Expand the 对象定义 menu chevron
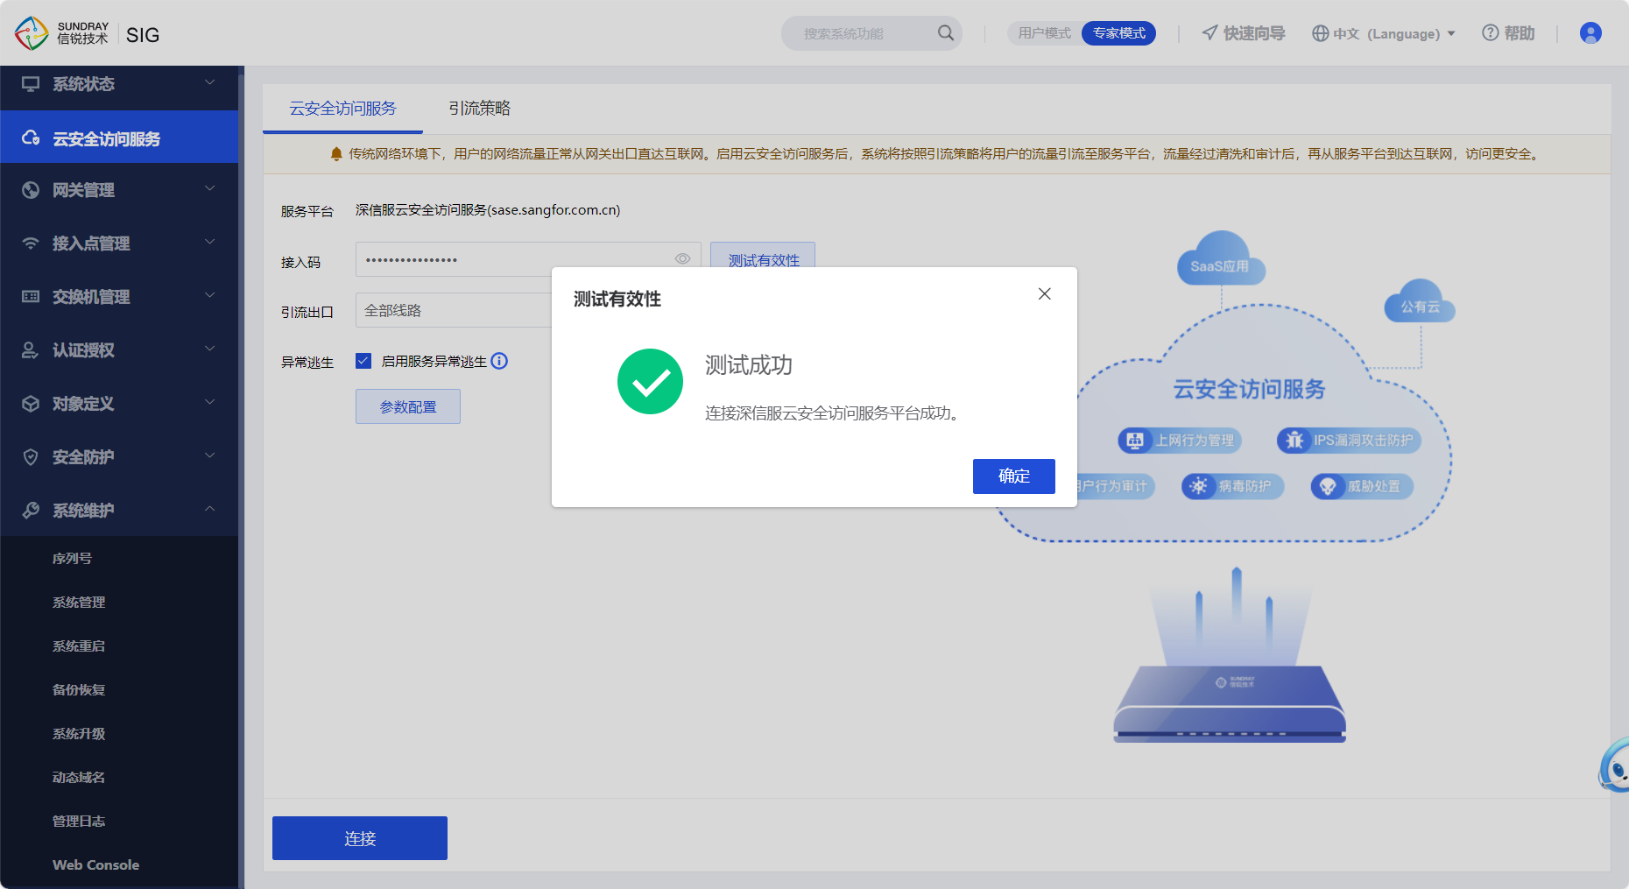Screen dimensions: 1629x889 point(209,403)
